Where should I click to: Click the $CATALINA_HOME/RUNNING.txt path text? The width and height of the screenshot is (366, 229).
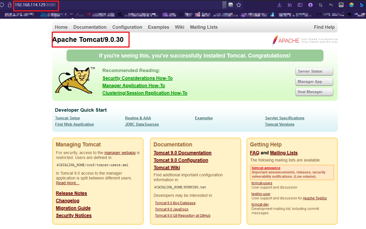pyautogui.click(x=180, y=187)
